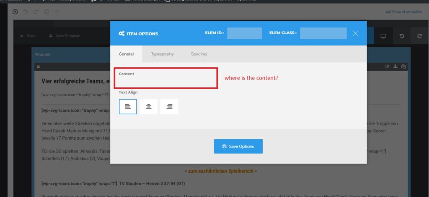This screenshot has width=429, height=197.
Task: Switch to desktop preview monitor icon
Action: click(x=383, y=36)
